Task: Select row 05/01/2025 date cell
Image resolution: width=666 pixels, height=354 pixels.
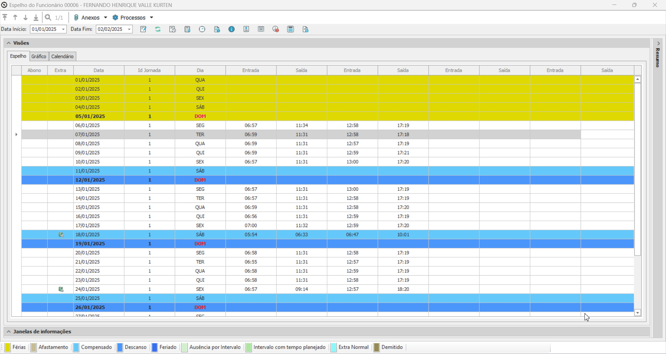Action: pos(99,116)
